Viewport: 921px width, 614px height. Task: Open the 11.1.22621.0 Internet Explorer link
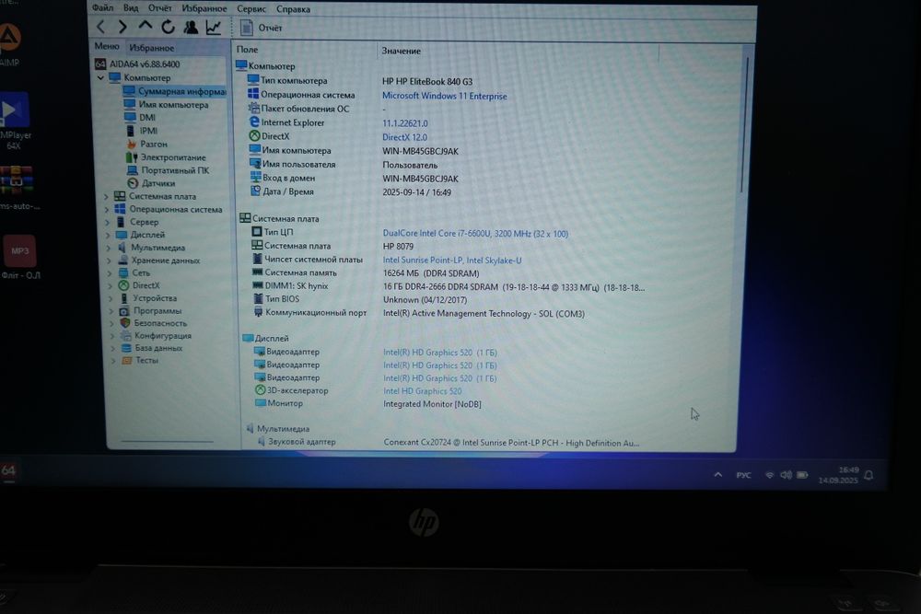click(404, 123)
